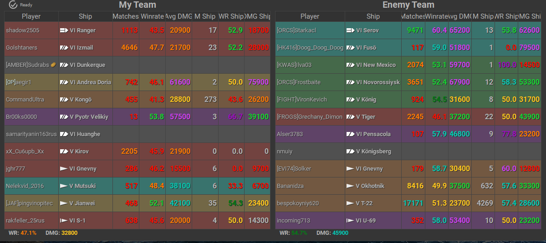The height and width of the screenshot is (243, 546).
Task: Click the aircraft carrier icon beside Ranger
Action: click(x=64, y=30)
